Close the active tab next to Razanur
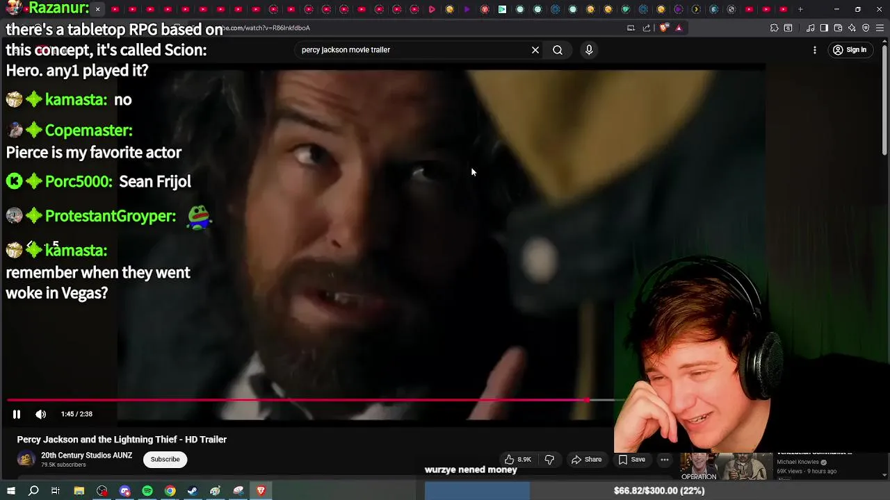 [97, 10]
